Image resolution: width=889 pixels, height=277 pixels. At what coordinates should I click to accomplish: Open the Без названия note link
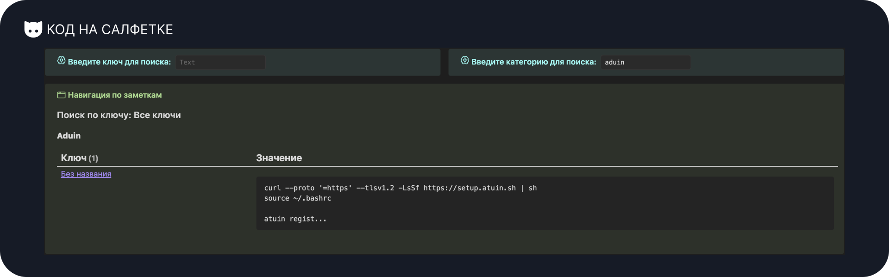pyautogui.click(x=86, y=174)
